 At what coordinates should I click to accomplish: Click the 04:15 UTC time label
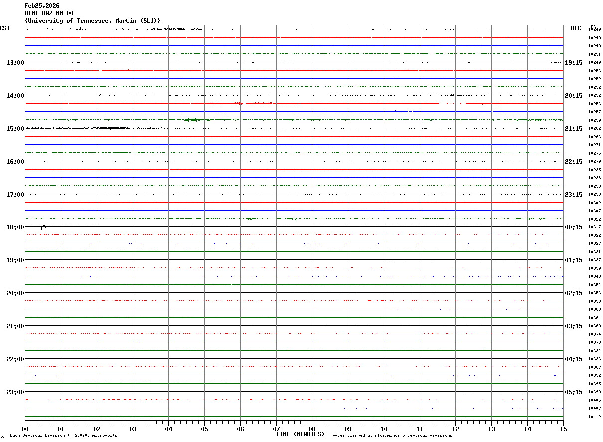(x=574, y=359)
